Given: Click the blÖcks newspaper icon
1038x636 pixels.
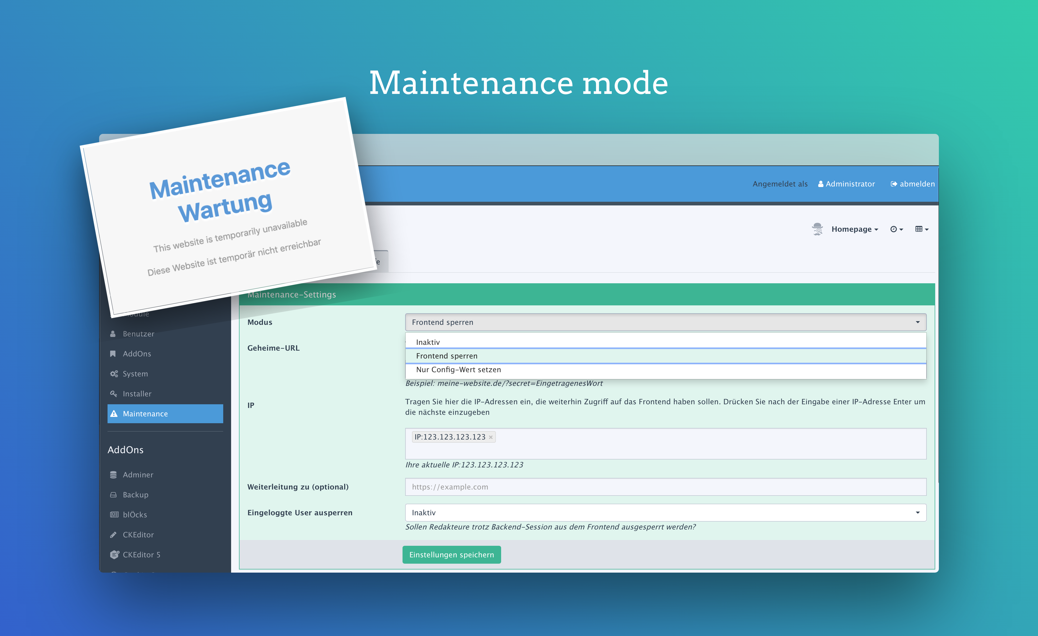Looking at the screenshot, I should tap(114, 515).
